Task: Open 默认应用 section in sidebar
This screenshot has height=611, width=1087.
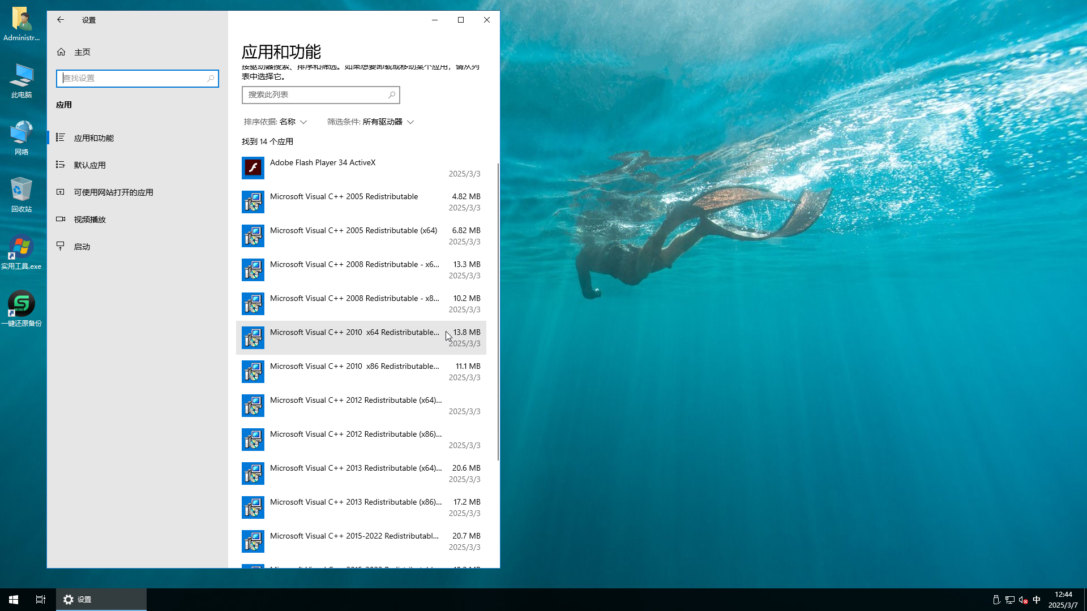Action: pyautogui.click(x=137, y=165)
